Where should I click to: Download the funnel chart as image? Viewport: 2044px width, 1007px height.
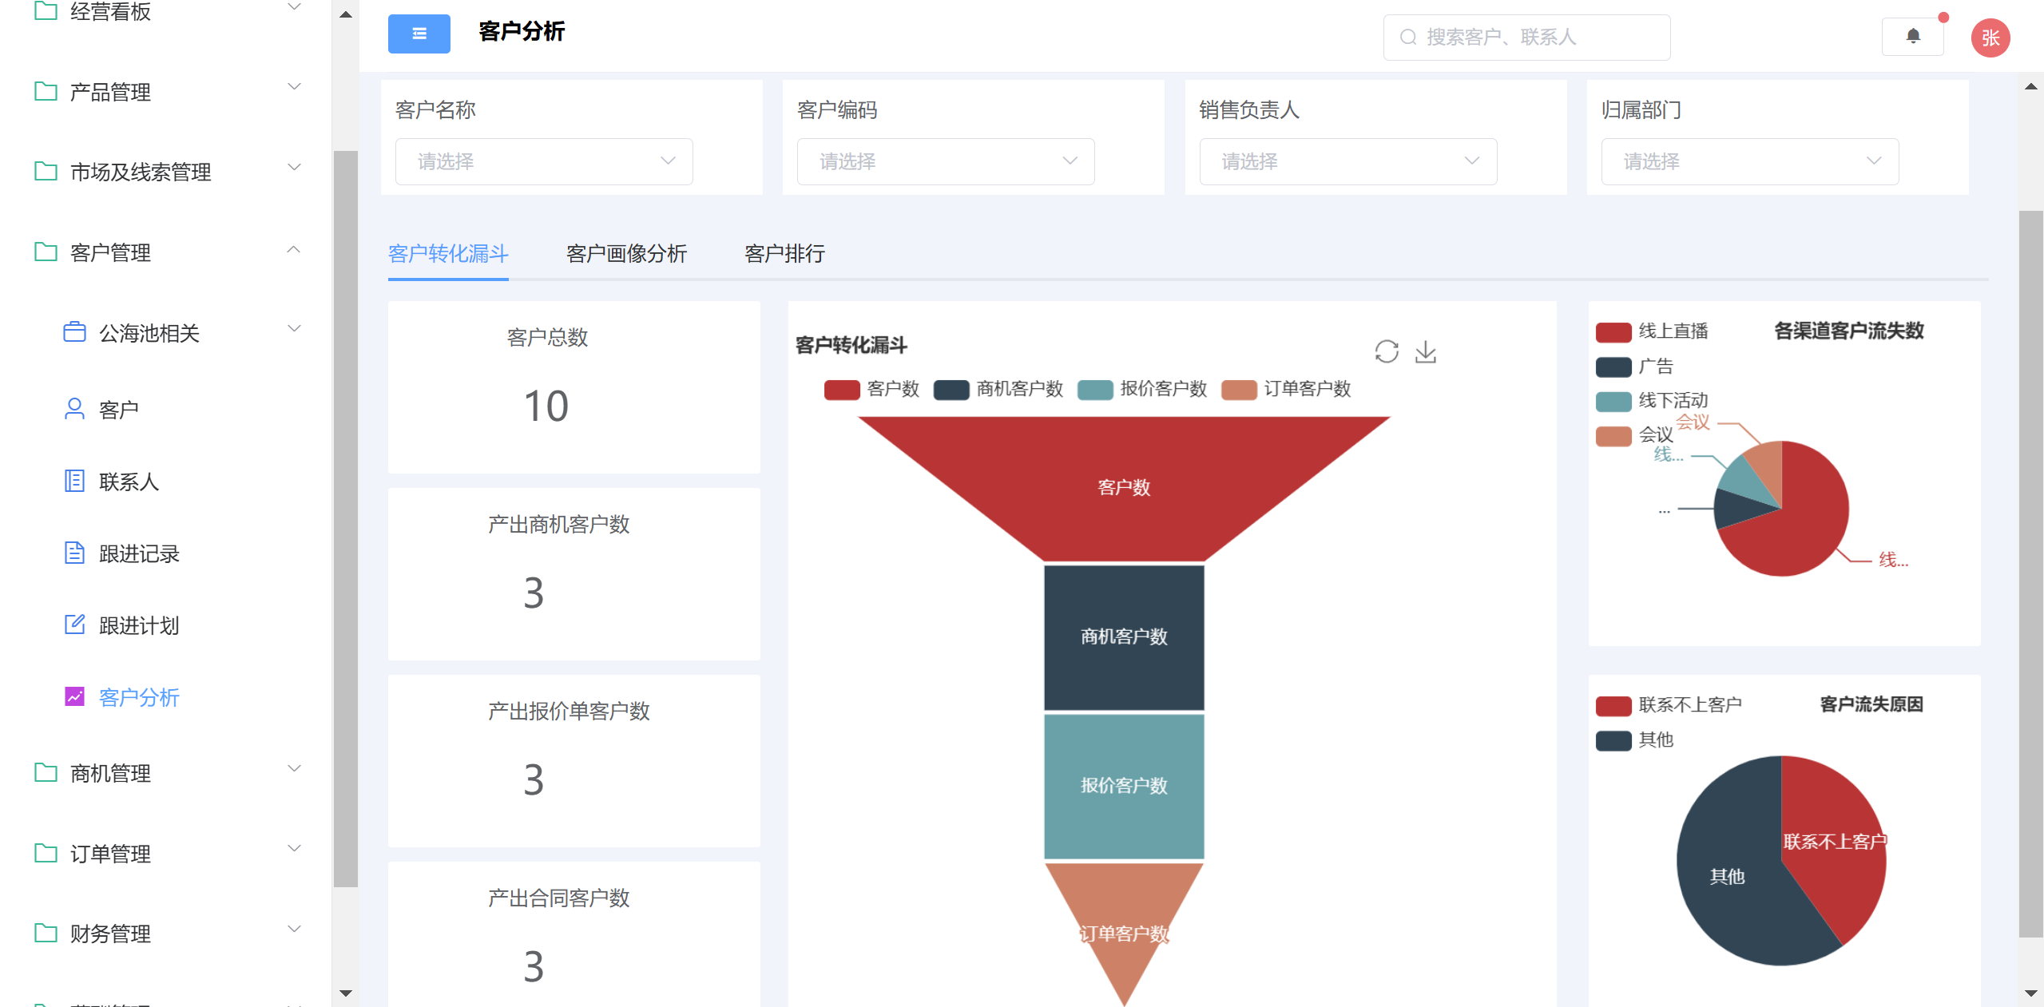coord(1425,351)
